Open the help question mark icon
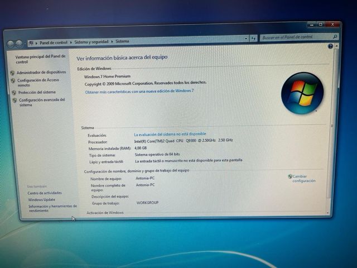357x268 pixels. (x=330, y=46)
